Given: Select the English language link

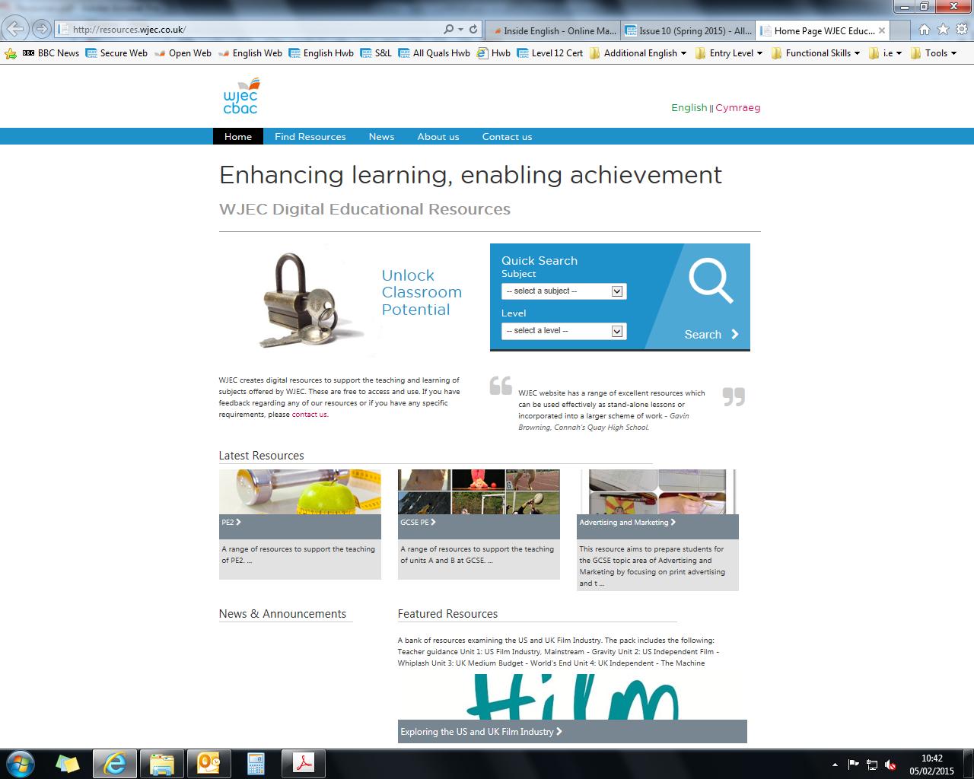Looking at the screenshot, I should point(689,108).
